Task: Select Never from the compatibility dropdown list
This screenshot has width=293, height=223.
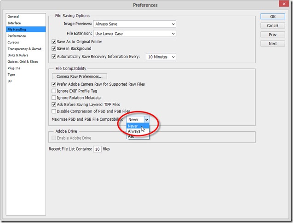Action: [x=133, y=126]
